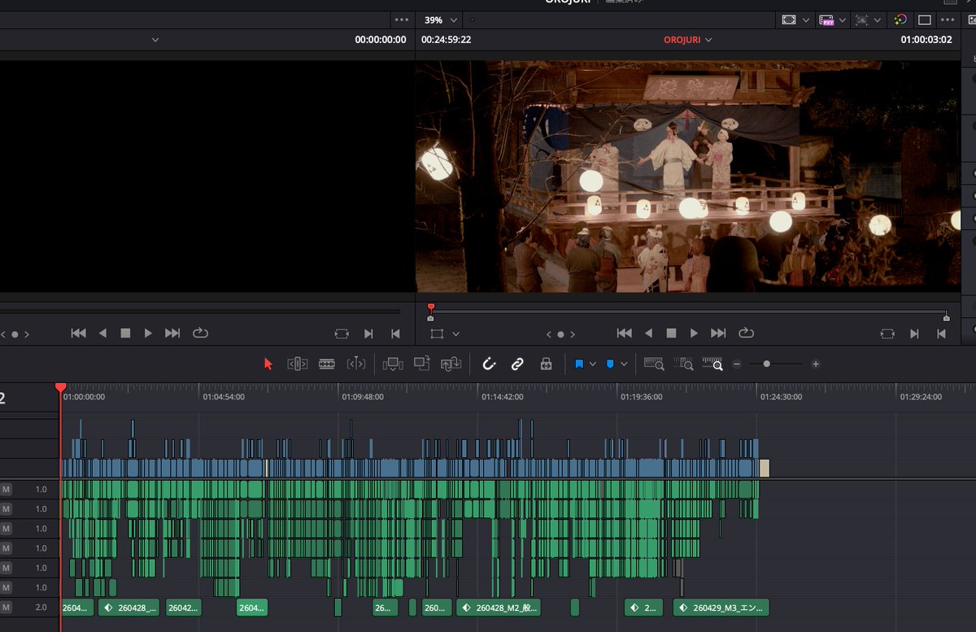
Task: Click the timeline zoom out minus button
Action: (x=737, y=364)
